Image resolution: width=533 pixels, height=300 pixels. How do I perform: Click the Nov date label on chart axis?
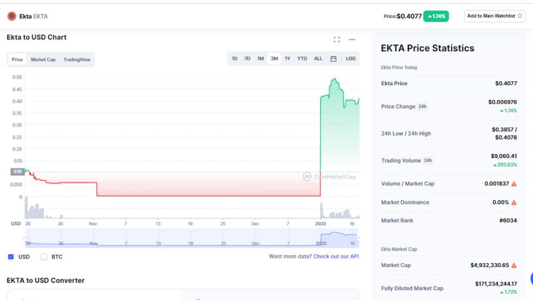tap(93, 224)
